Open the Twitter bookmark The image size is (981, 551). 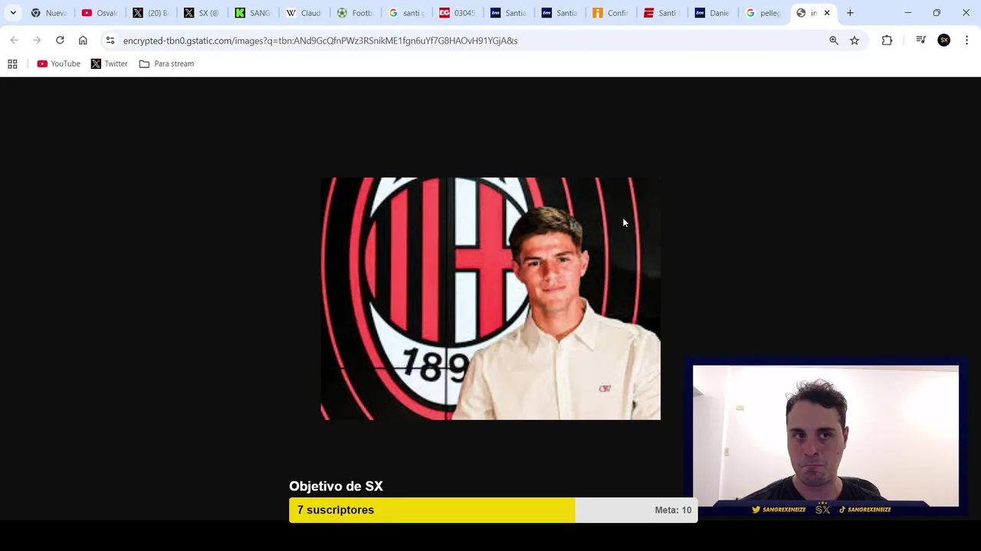pos(110,64)
